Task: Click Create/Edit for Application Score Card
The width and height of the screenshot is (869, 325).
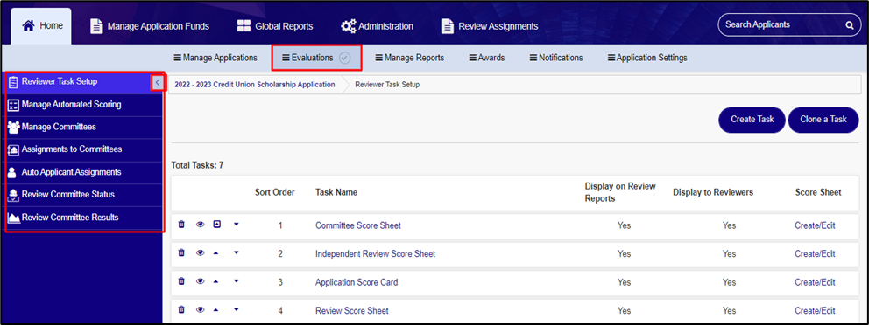Action: [815, 282]
